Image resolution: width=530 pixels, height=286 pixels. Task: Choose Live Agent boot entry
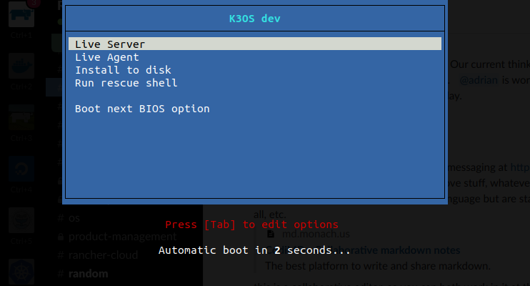pyautogui.click(x=107, y=57)
